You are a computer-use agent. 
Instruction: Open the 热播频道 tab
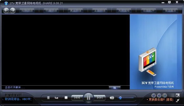pyautogui.click(x=51, y=11)
